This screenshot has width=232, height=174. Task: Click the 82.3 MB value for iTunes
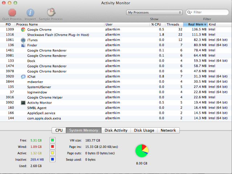pos(200,40)
